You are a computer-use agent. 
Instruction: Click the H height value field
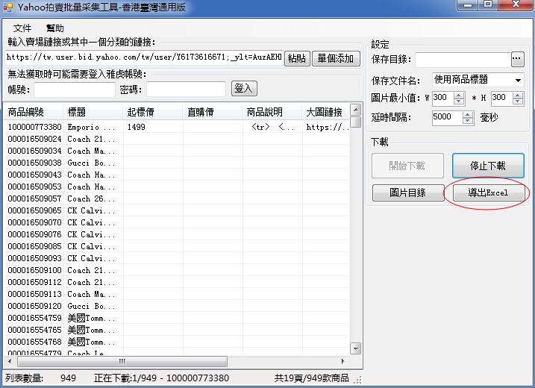[502, 98]
